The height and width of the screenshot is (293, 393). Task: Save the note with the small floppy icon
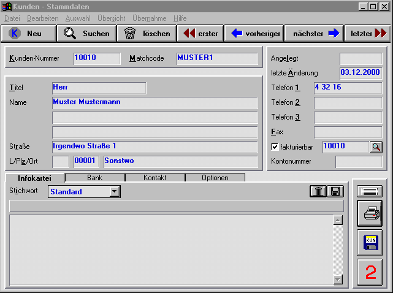click(335, 191)
